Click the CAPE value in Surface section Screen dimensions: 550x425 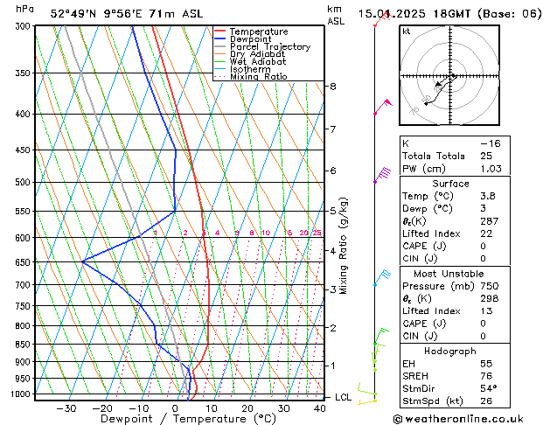point(483,246)
